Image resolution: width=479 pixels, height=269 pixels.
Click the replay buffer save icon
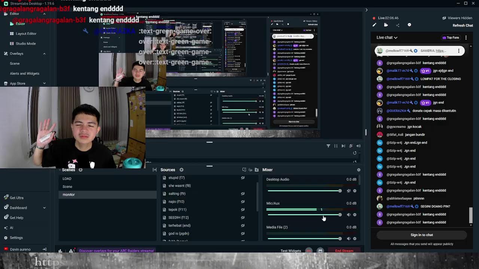pos(320,251)
